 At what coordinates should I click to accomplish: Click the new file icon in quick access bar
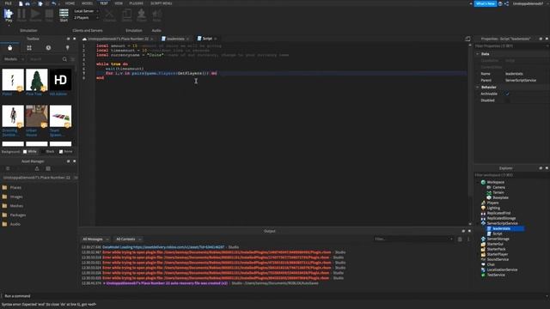(21, 3)
